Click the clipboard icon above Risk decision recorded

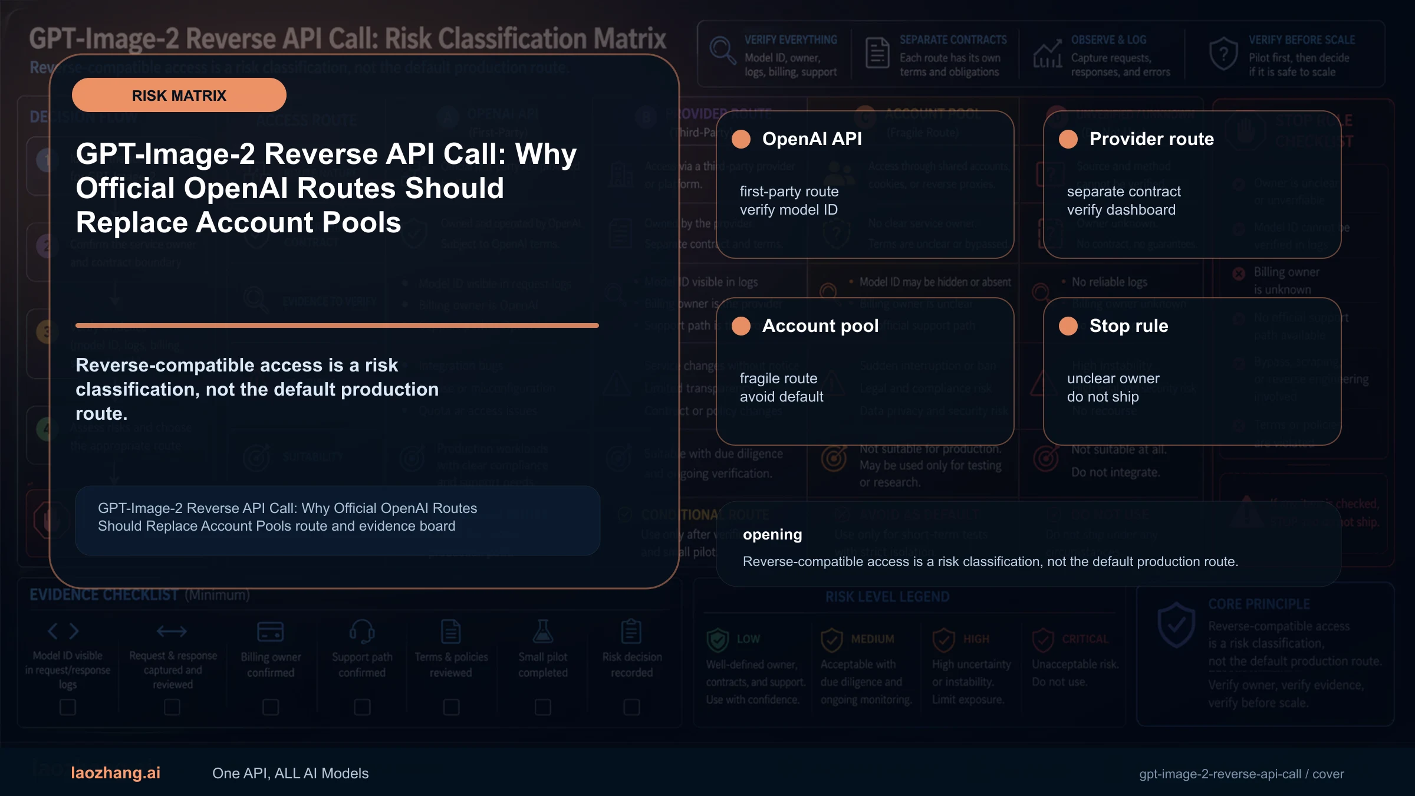point(631,631)
